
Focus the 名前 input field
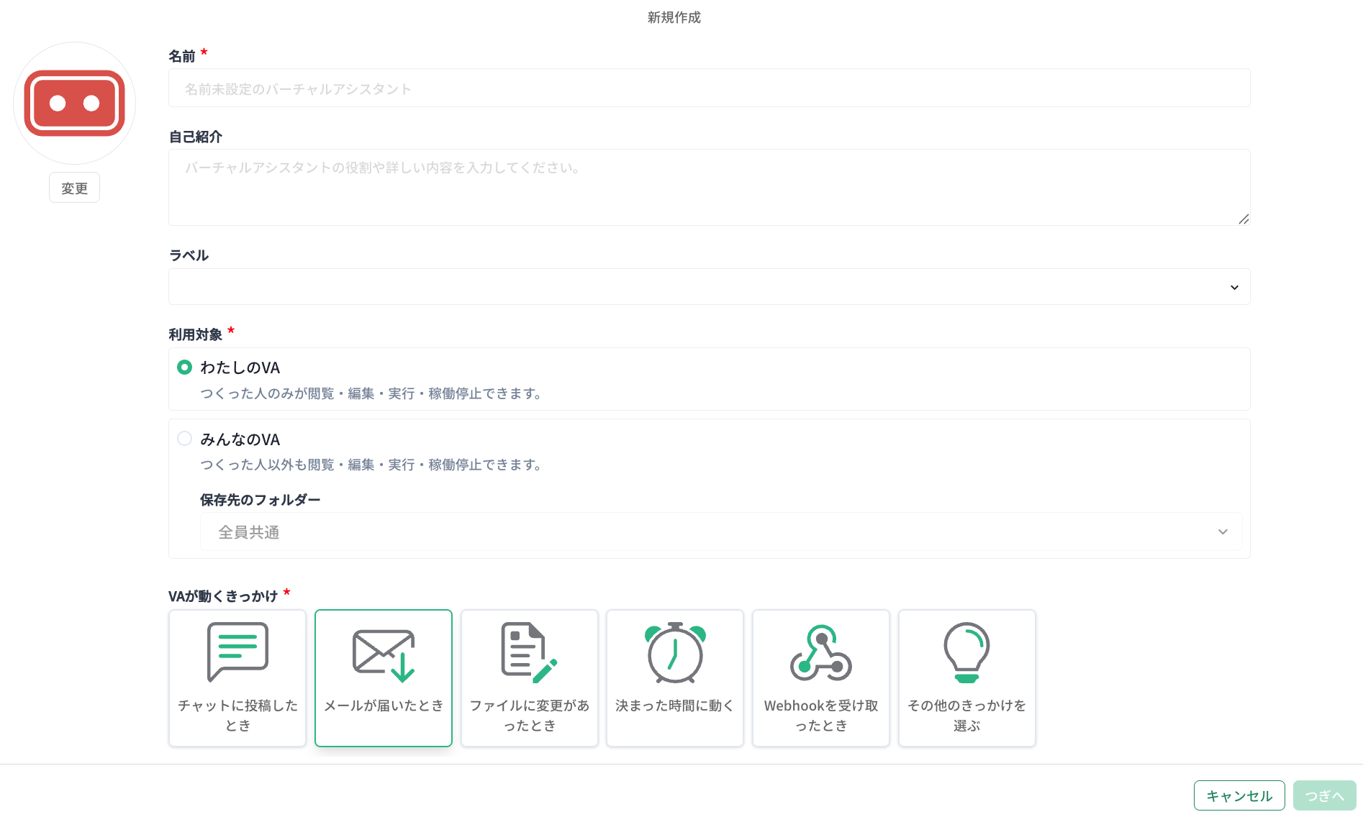click(x=709, y=88)
